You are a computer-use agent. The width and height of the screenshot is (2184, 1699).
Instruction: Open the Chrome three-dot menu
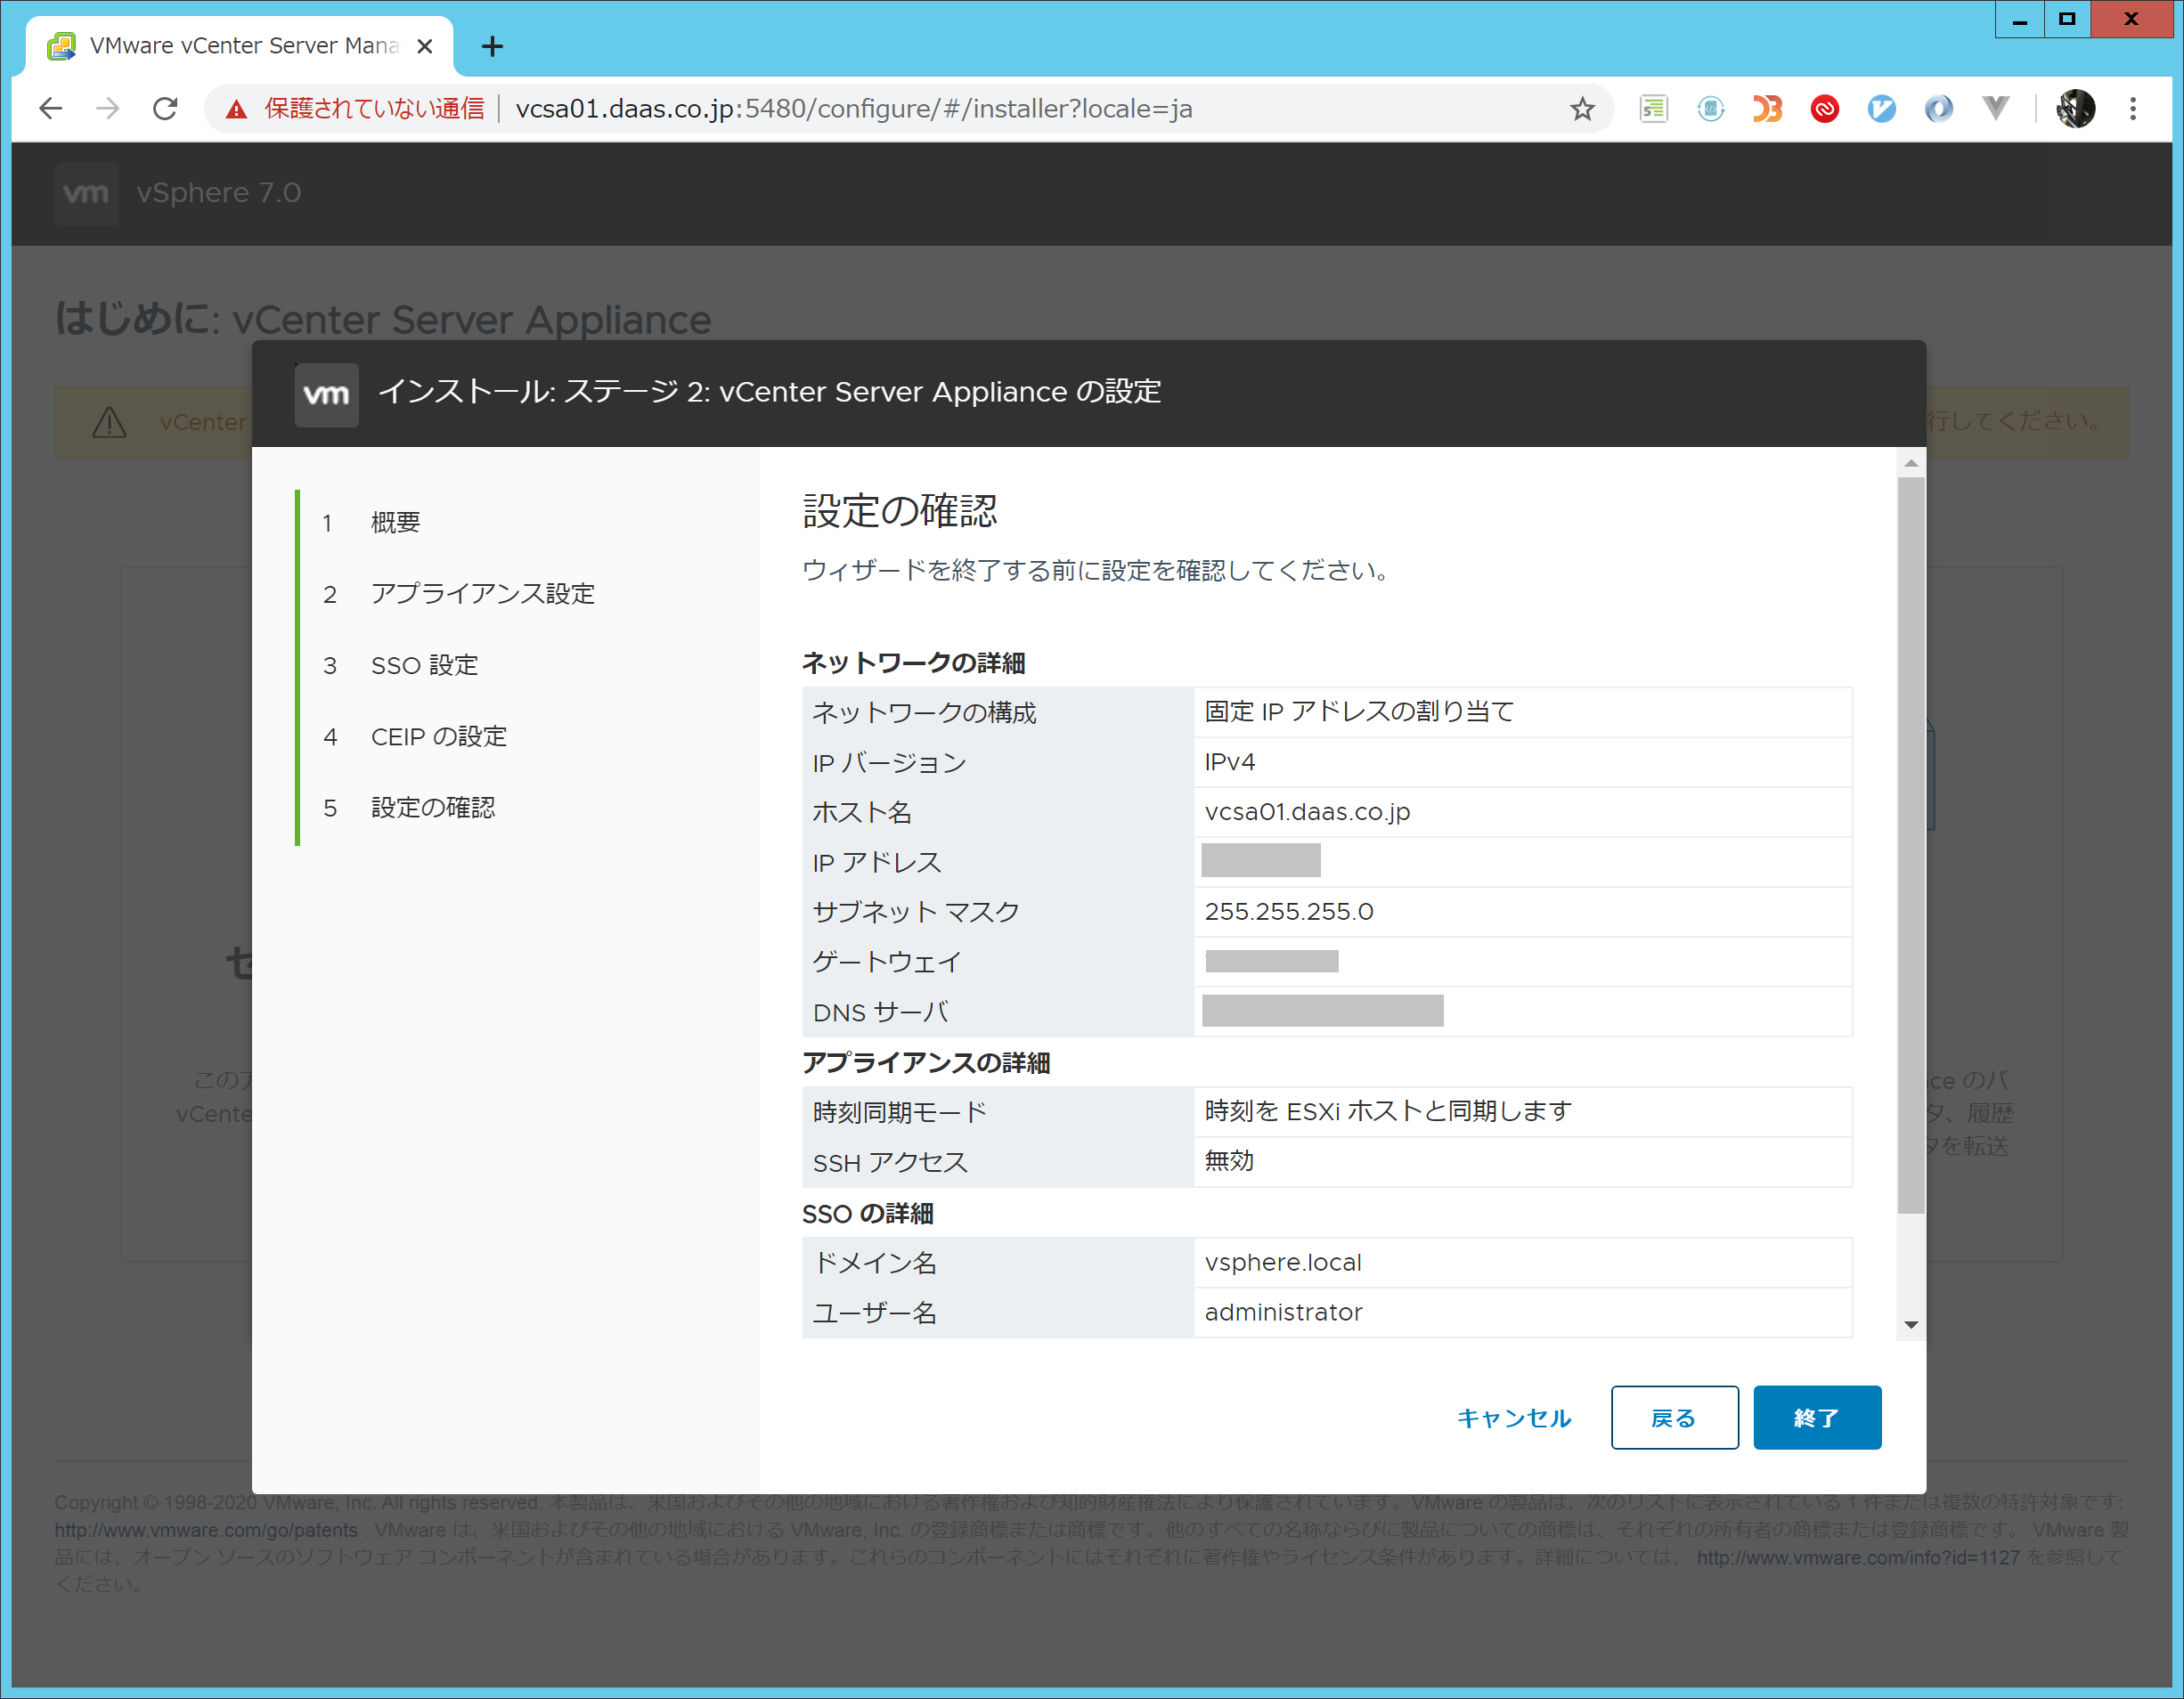2133,108
